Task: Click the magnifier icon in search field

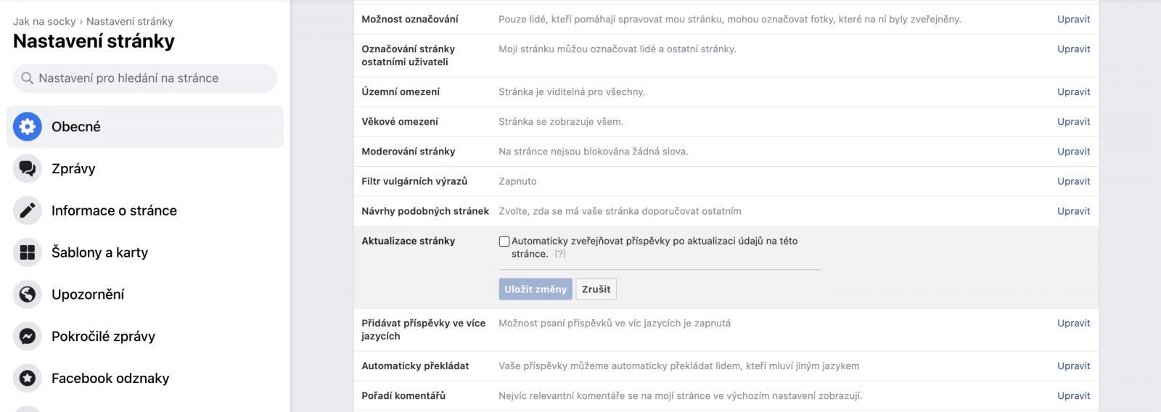Action: pos(27,78)
